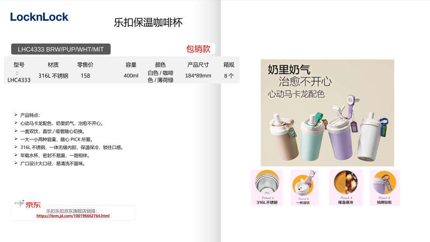This screenshot has height=242, width=430.
Task: Click the LocknLock brand logo
Action: 39,17
